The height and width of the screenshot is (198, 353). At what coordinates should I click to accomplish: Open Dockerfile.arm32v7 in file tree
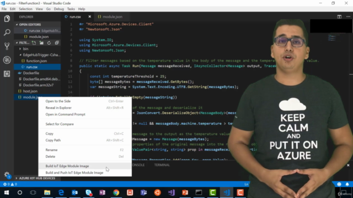point(38,85)
